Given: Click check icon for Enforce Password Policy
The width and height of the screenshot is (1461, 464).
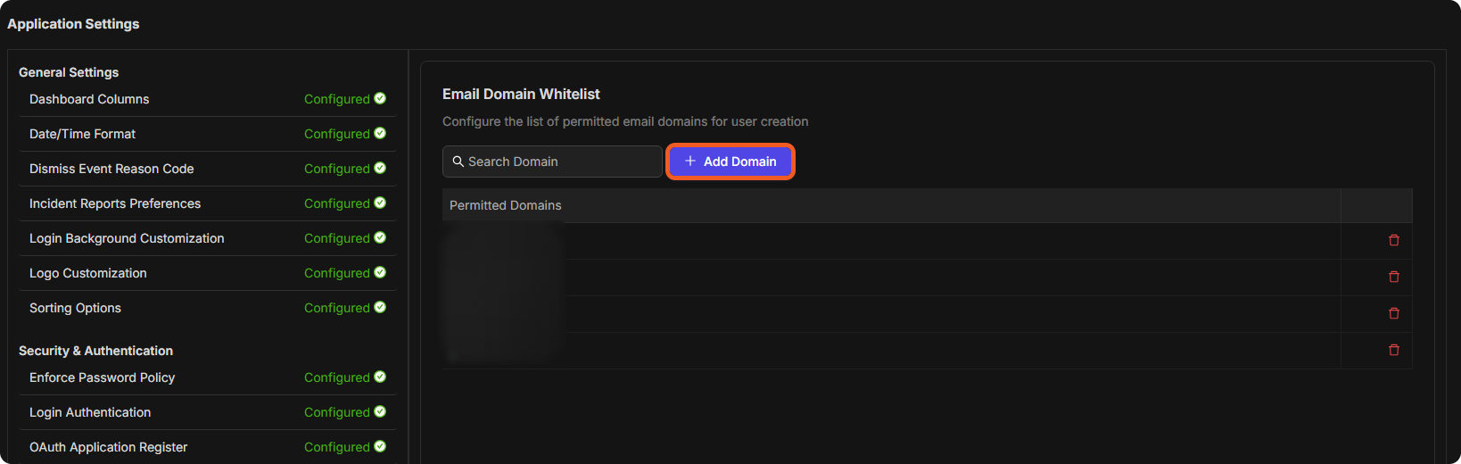Looking at the screenshot, I should click(x=380, y=377).
